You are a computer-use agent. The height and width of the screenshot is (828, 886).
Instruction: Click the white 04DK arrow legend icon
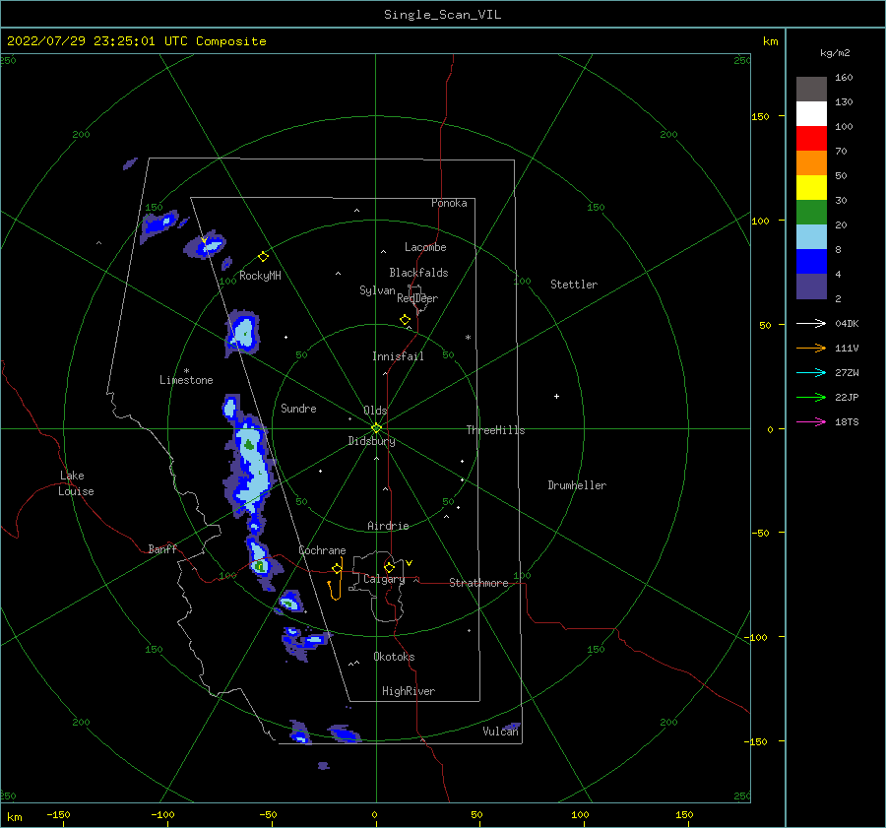(x=811, y=323)
